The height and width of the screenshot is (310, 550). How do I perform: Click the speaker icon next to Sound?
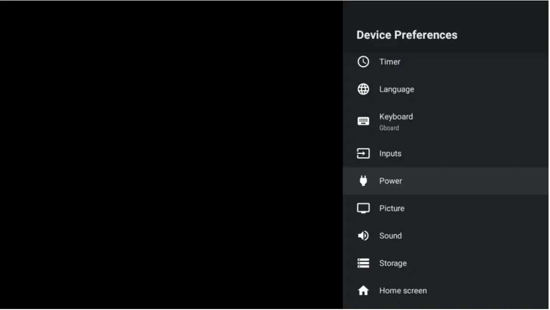(363, 236)
